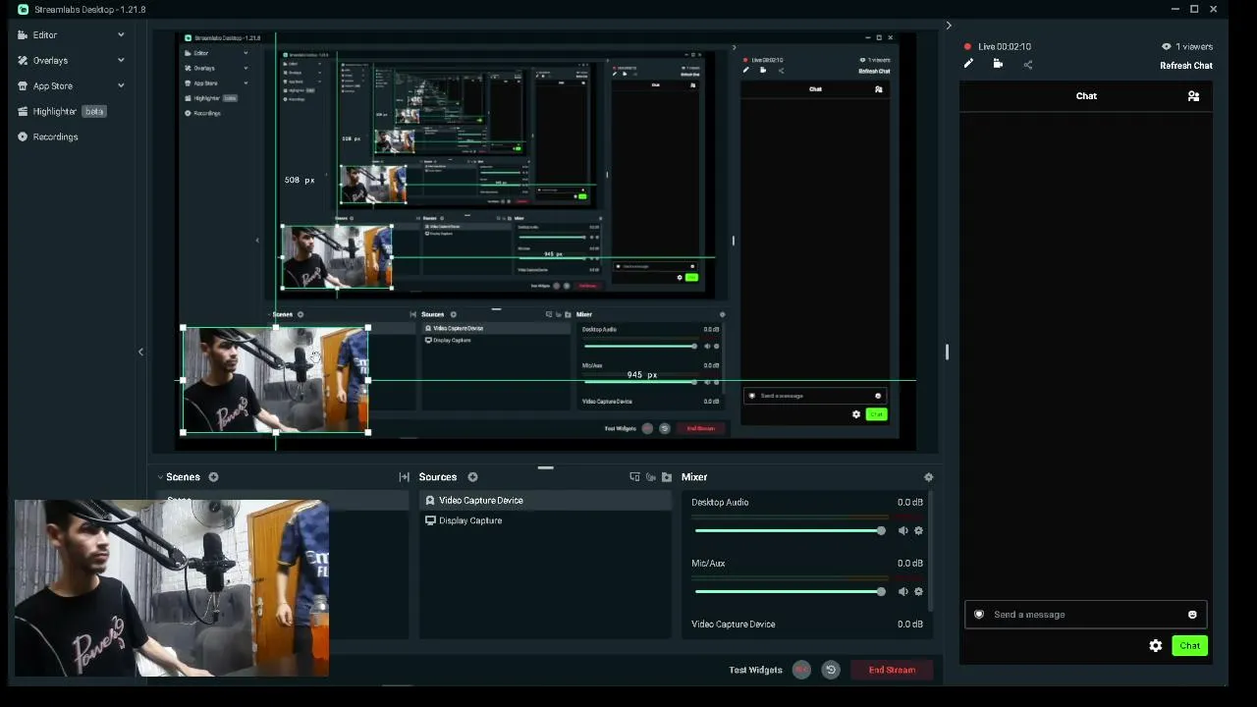Viewport: 1257px width, 707px height.
Task: Click the Refresh Chat link
Action: pos(1186,66)
